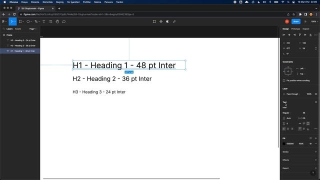Select the Text tool
Image resolution: width=320 pixels, height=180 pixels.
click(44, 21)
